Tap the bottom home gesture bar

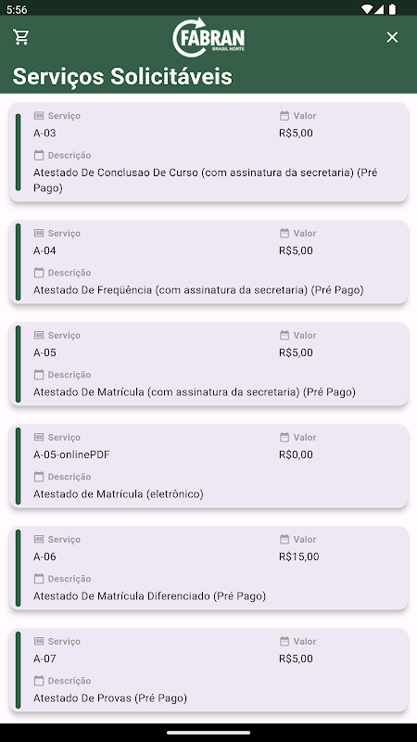pyautogui.click(x=208, y=733)
